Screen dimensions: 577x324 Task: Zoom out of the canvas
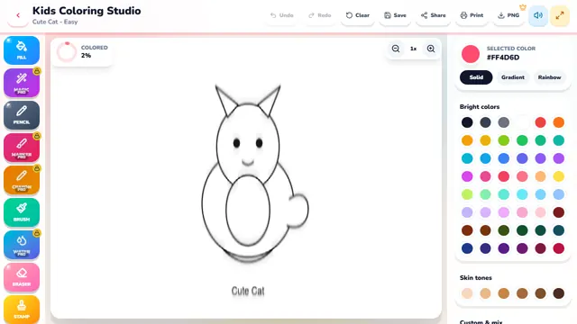click(x=396, y=49)
